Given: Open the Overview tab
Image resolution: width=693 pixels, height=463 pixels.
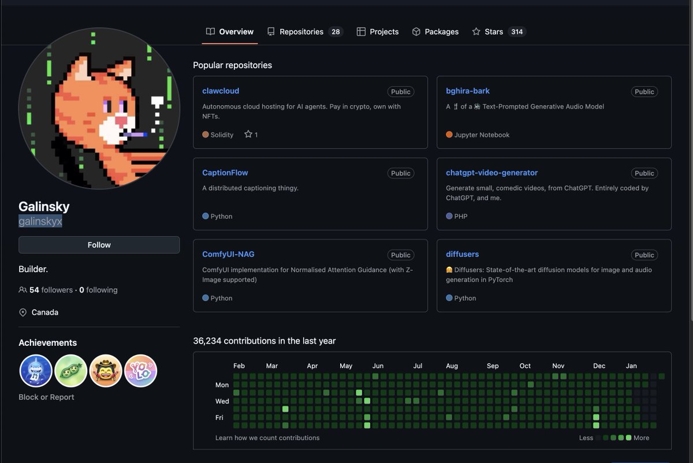Looking at the screenshot, I should click(230, 32).
